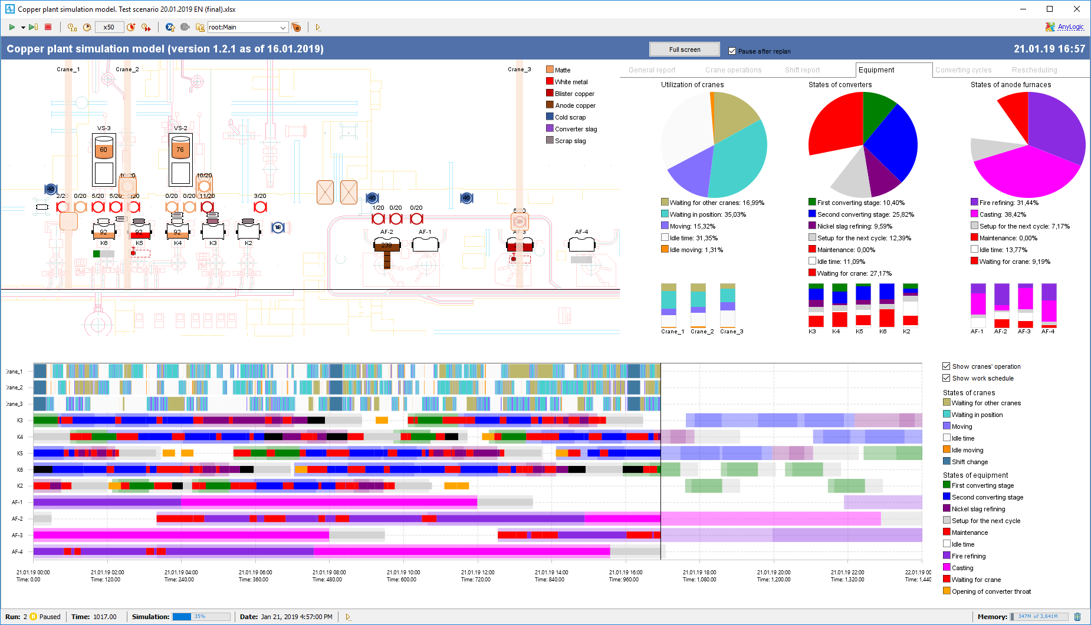This screenshot has width=1091, height=625.
Task: Switch to General report tab
Action: coord(652,70)
